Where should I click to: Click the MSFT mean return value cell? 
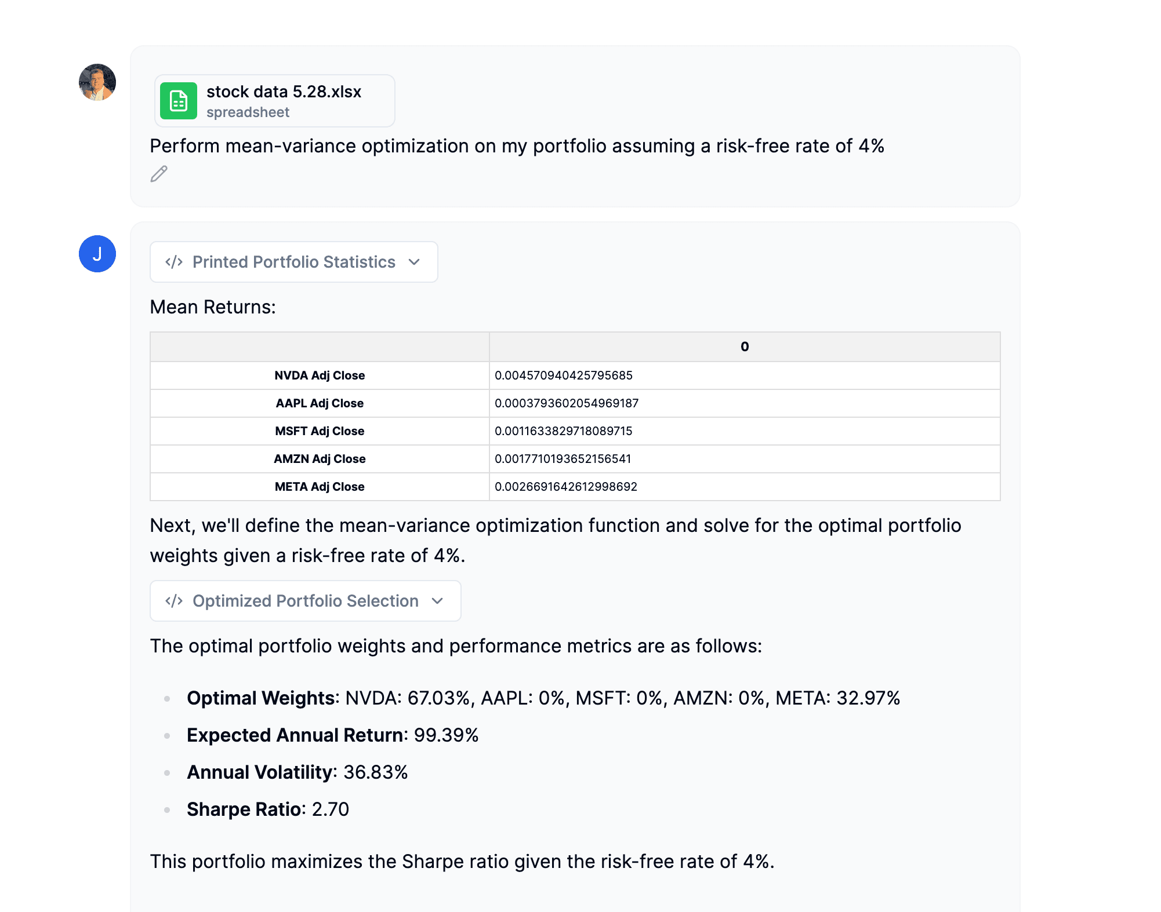tap(563, 431)
